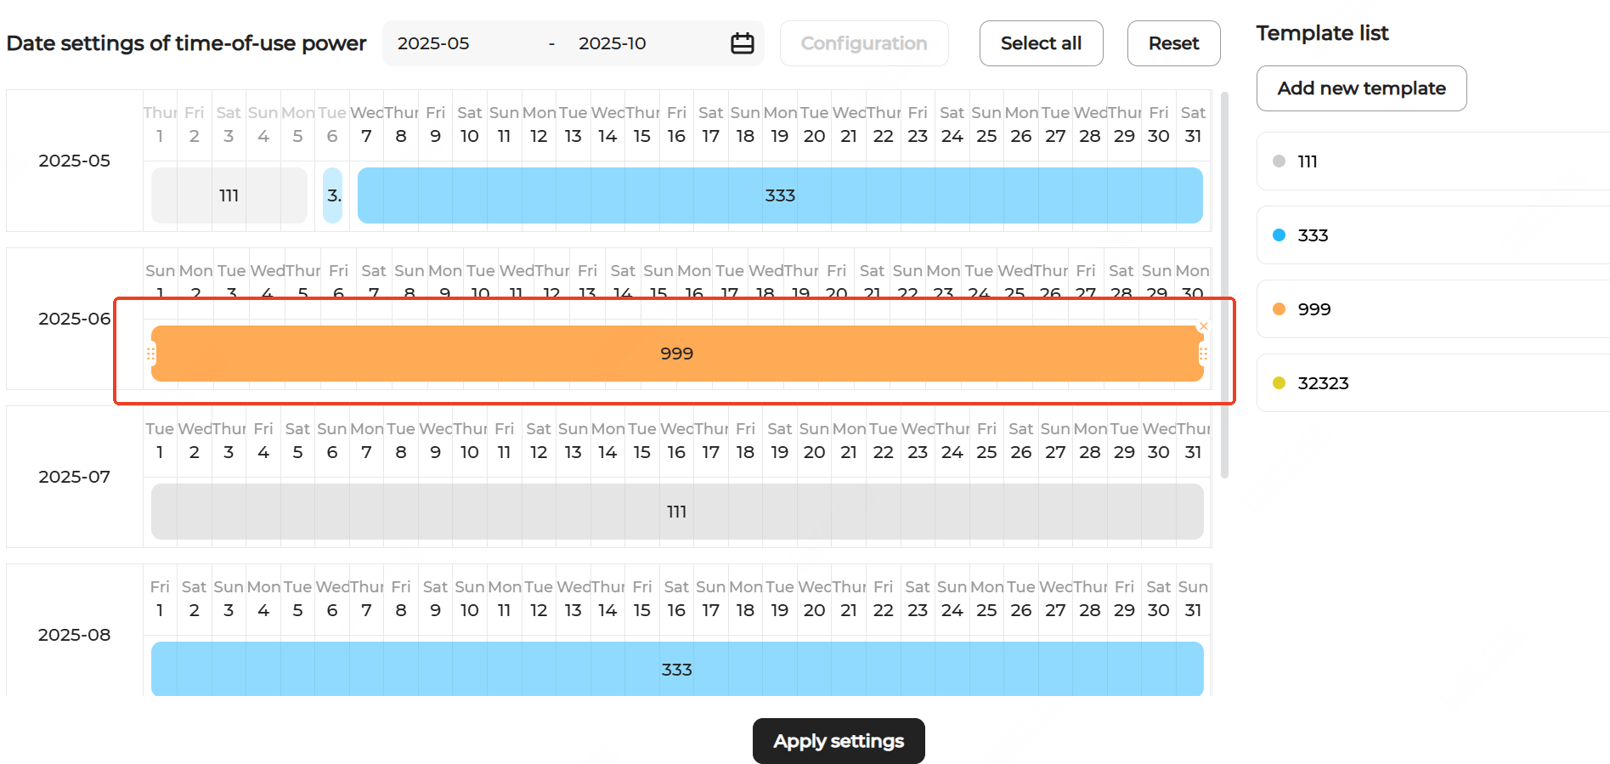
Task: Click Add new template button
Action: [1360, 88]
